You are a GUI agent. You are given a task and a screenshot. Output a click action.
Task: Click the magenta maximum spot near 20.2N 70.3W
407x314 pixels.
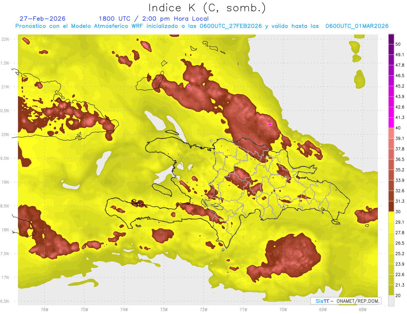pos(270,124)
